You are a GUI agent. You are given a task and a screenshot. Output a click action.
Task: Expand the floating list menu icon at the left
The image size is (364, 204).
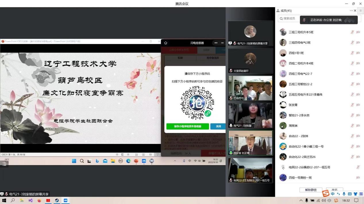(4, 164)
